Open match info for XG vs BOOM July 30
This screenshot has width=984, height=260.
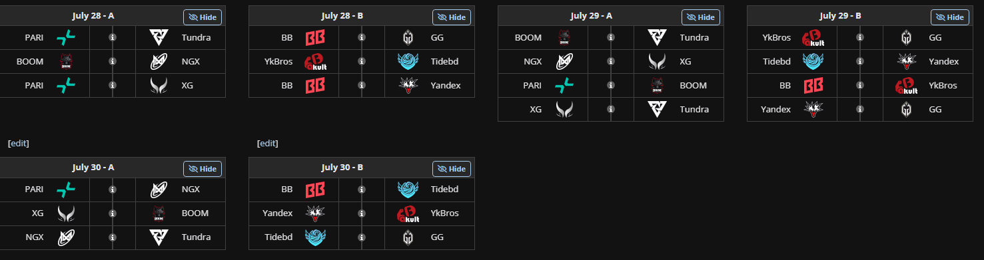coord(113,213)
